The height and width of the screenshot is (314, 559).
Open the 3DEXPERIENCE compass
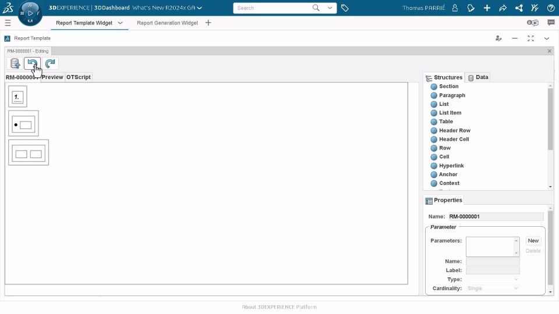[x=30, y=13]
